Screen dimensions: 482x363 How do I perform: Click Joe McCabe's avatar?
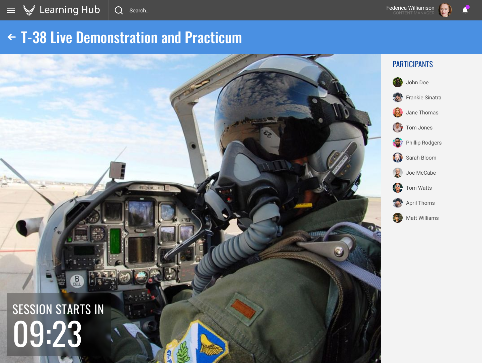click(x=398, y=173)
